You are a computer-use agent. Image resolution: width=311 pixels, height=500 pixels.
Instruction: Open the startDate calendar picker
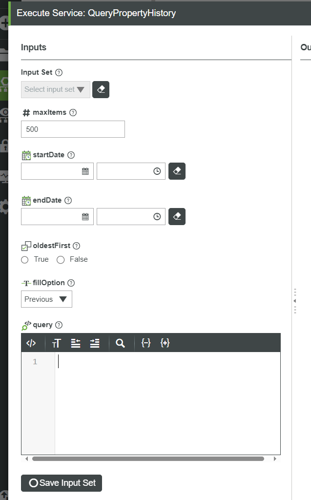85,171
